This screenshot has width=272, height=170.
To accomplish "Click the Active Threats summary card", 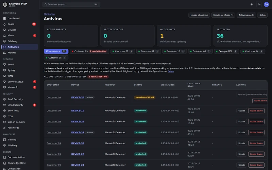I will pos(71,36).
